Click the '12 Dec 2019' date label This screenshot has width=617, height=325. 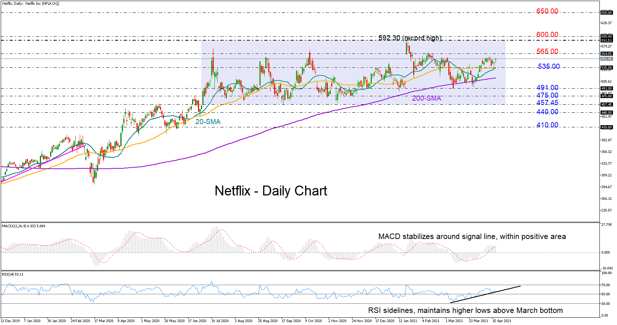[10, 321]
